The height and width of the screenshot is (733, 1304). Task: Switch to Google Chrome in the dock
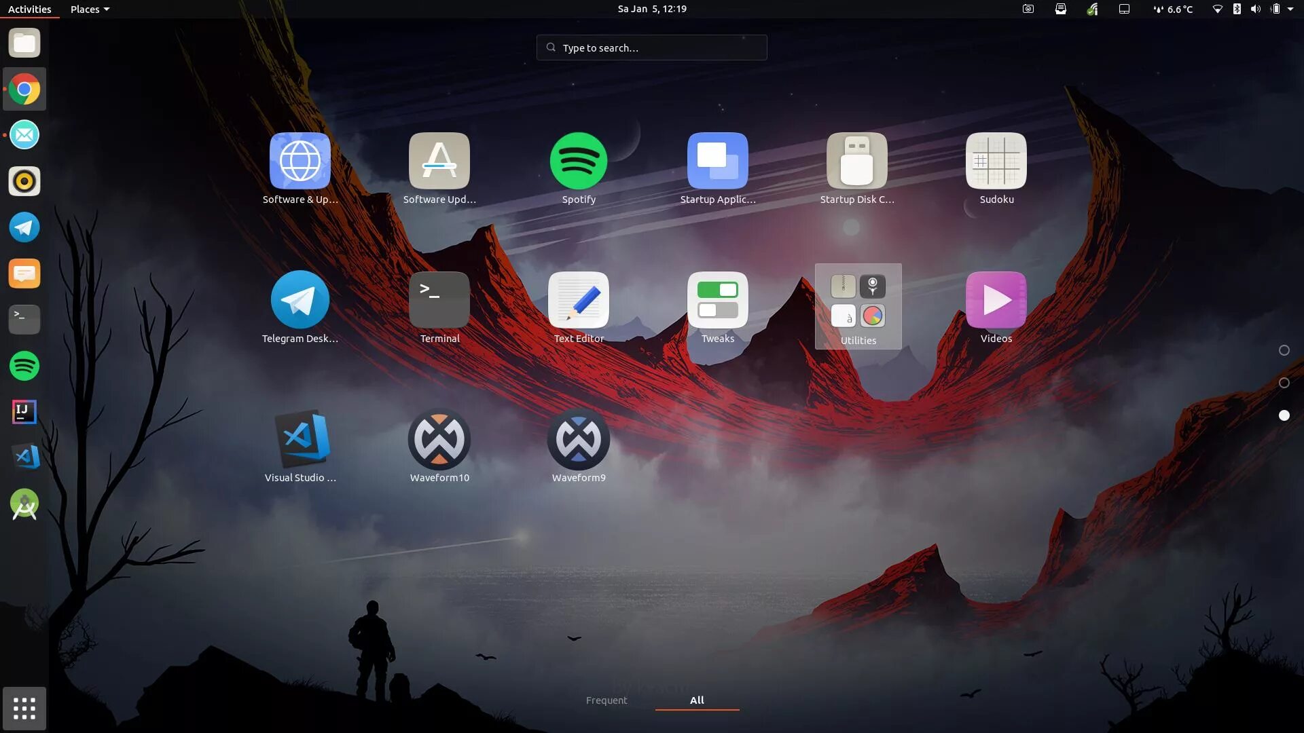(24, 90)
